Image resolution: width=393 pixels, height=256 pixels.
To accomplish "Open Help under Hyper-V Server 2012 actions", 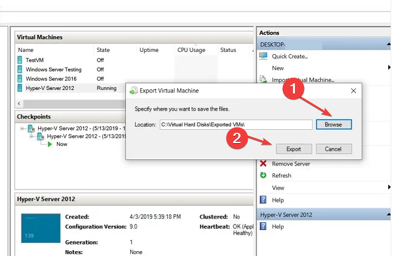I will click(x=278, y=226).
